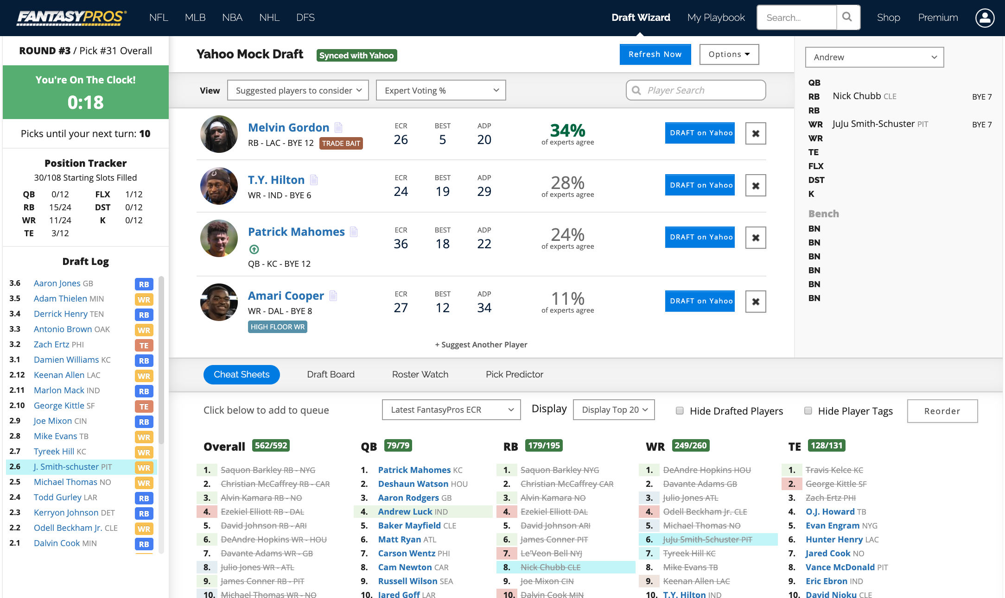Switch to the Pick Predictor tab
The width and height of the screenshot is (1005, 598).
(x=514, y=373)
